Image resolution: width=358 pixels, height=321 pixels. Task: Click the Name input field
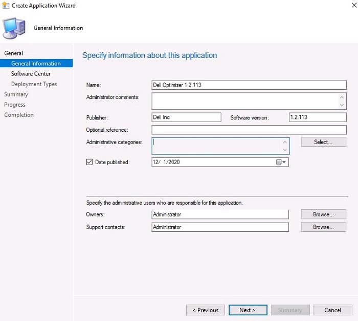[249, 85]
